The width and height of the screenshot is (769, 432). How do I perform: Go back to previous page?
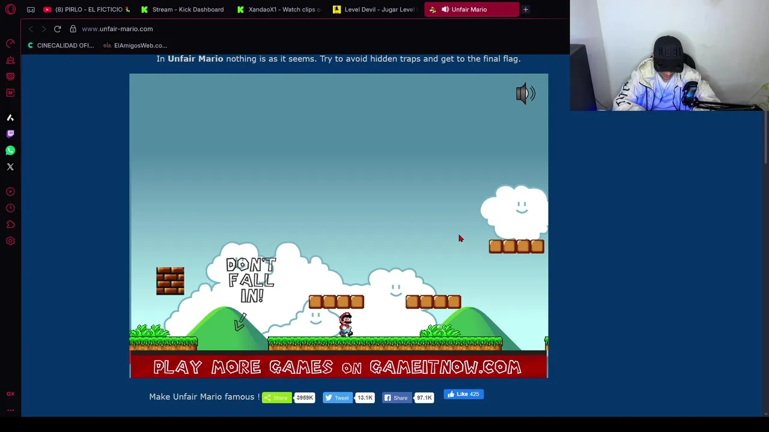coord(31,29)
